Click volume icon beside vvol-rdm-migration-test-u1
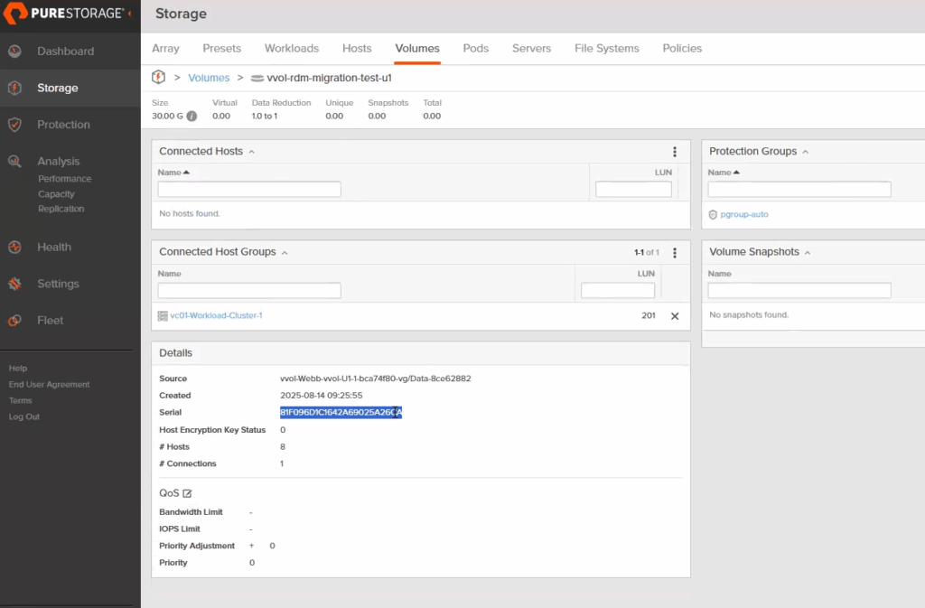925x608 pixels. tap(257, 78)
